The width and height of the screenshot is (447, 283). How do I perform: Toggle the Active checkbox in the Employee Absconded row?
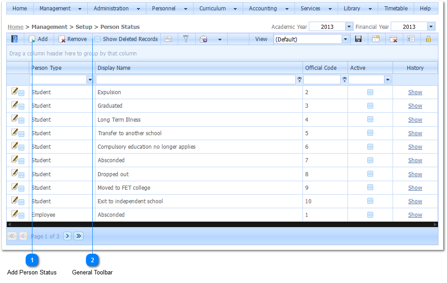[x=370, y=215]
